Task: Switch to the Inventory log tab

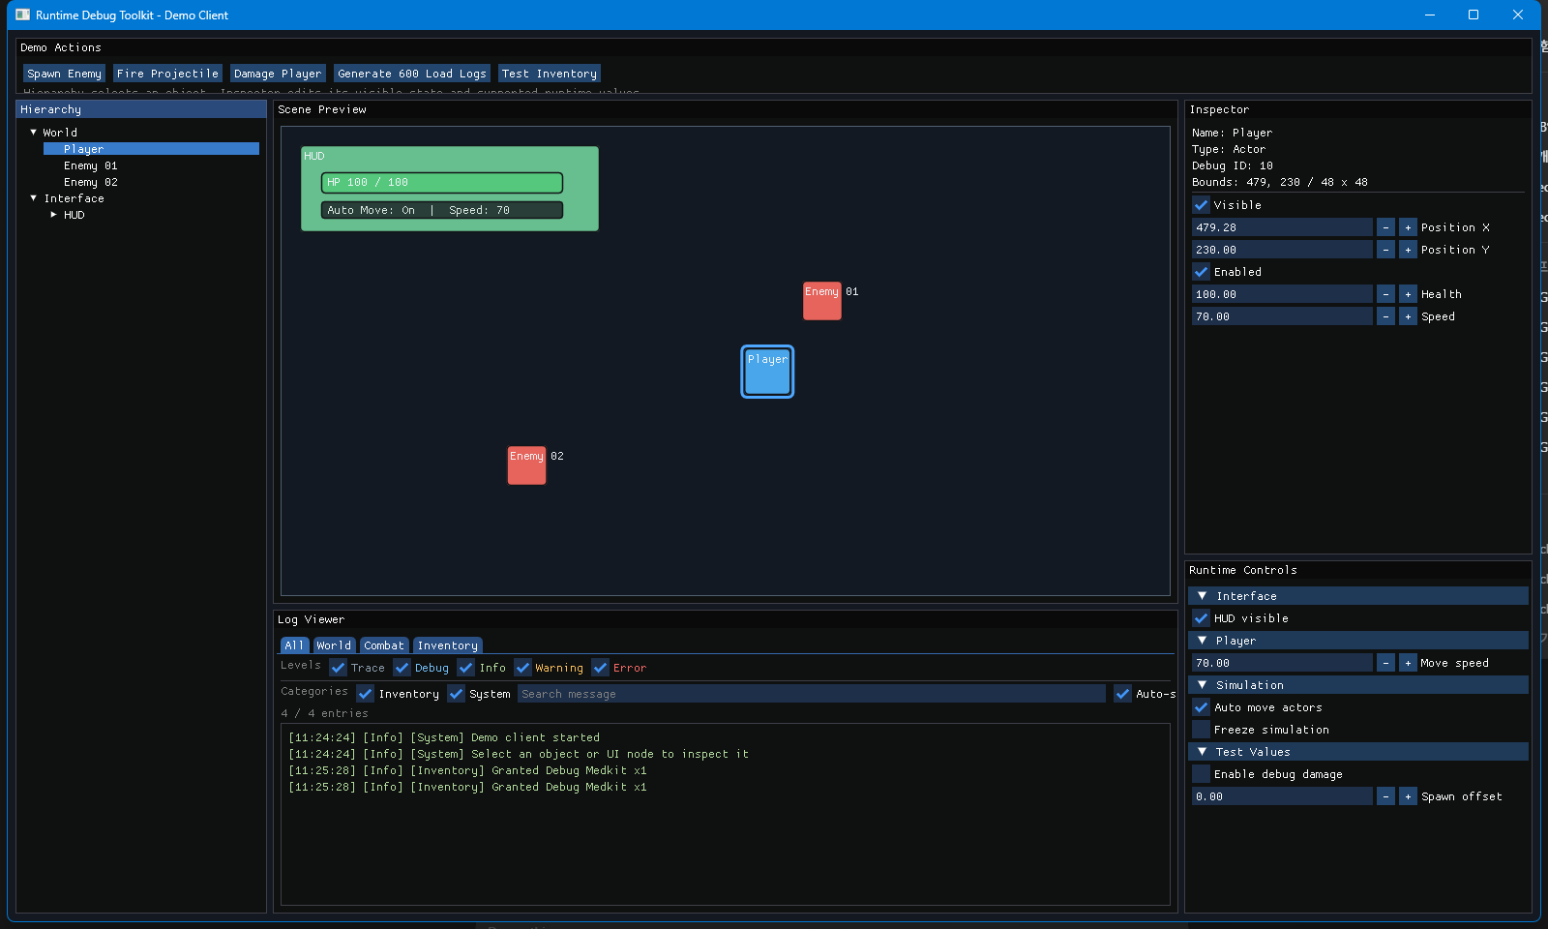Action: [447, 645]
